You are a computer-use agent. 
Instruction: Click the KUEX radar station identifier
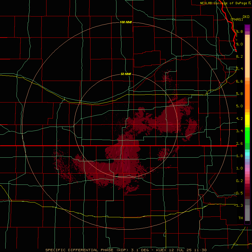click(x=161, y=250)
